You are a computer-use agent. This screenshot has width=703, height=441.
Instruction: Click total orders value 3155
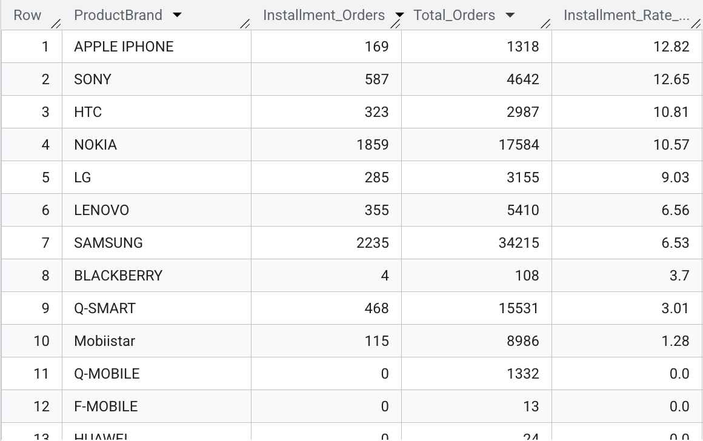click(x=523, y=177)
